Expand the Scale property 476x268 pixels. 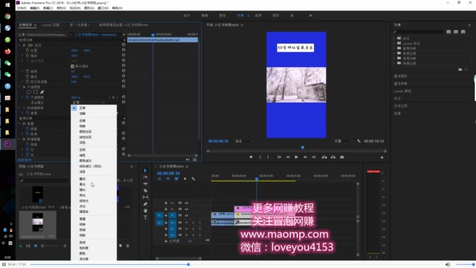point(22,56)
